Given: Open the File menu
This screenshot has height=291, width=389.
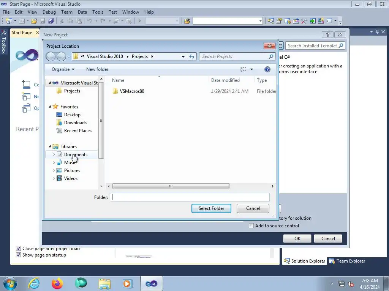Looking at the screenshot, I should coord(6,12).
